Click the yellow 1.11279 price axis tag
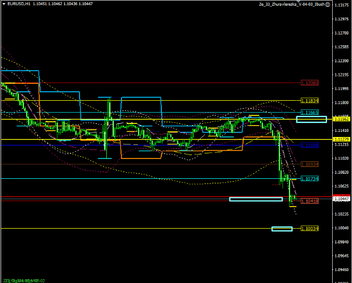Screen dimensions: 352x283 (x=342, y=139)
